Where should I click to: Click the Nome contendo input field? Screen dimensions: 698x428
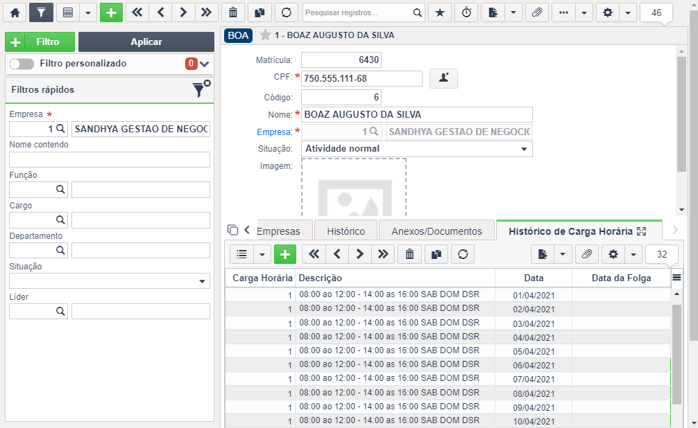tap(110, 159)
